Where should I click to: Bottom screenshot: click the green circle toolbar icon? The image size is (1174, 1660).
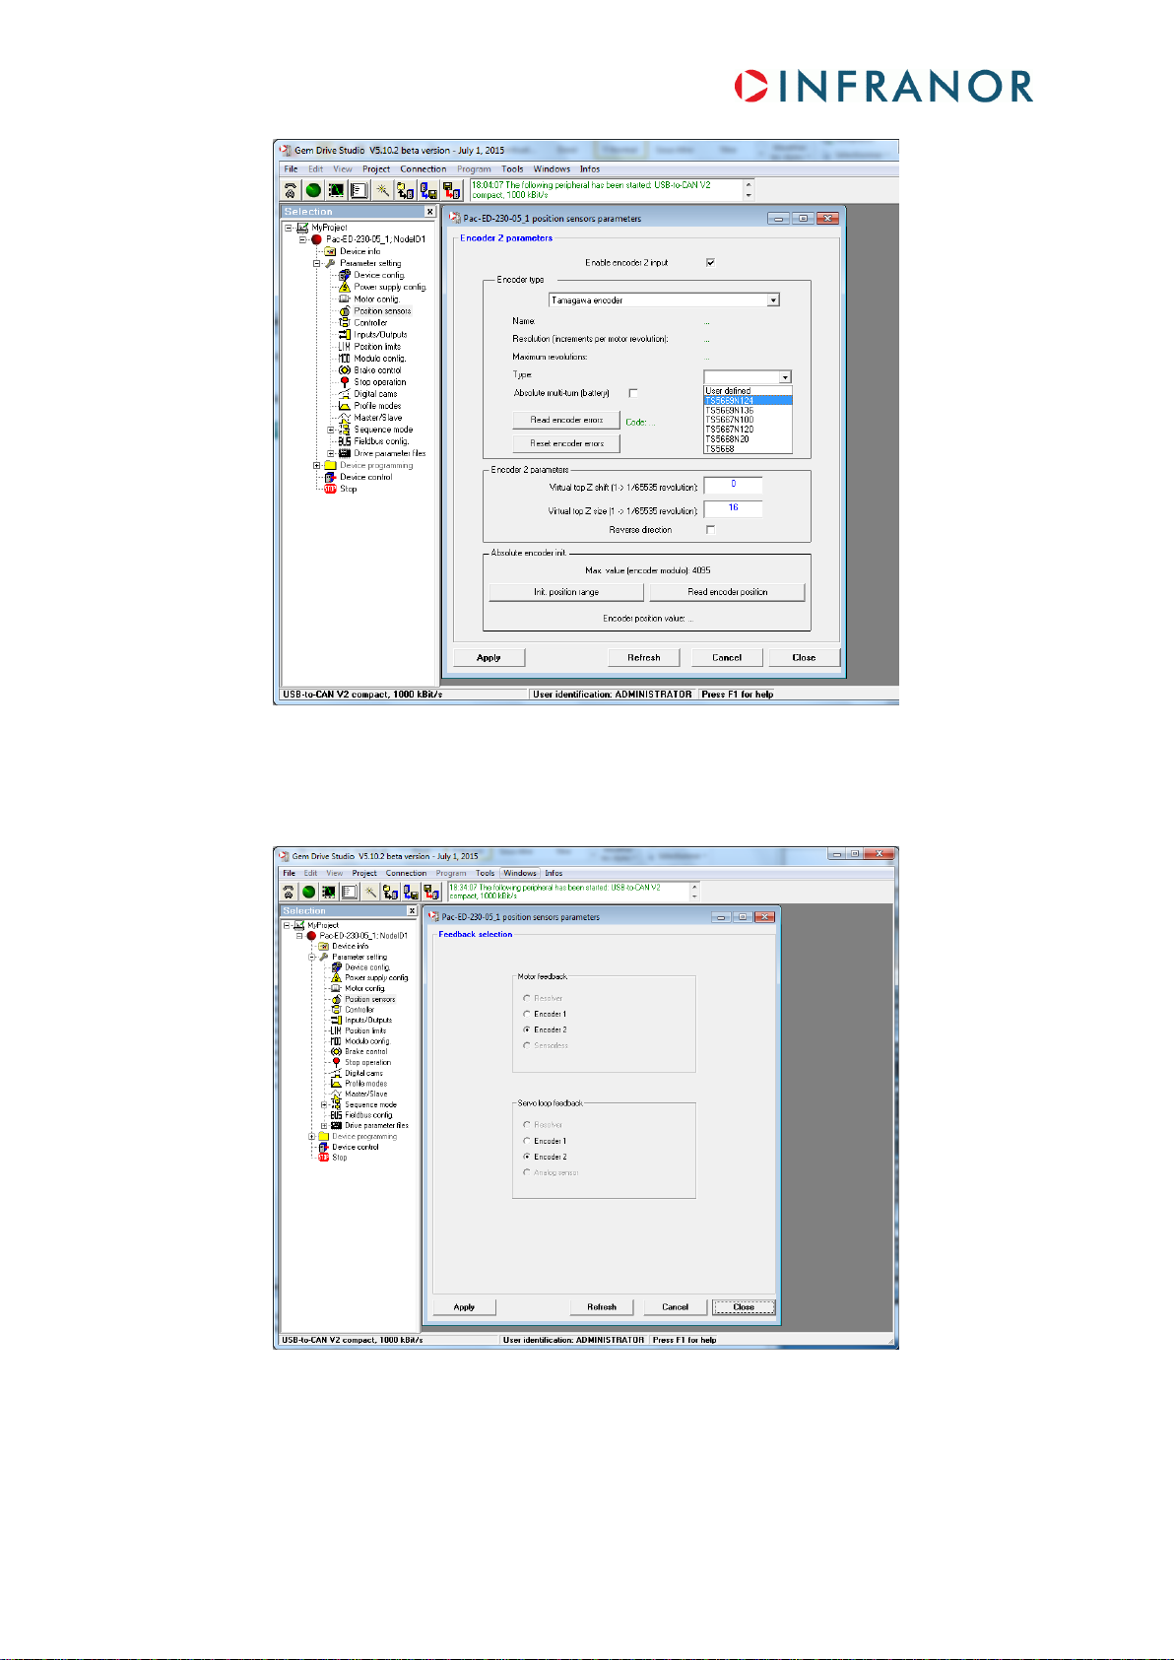pyautogui.click(x=309, y=892)
